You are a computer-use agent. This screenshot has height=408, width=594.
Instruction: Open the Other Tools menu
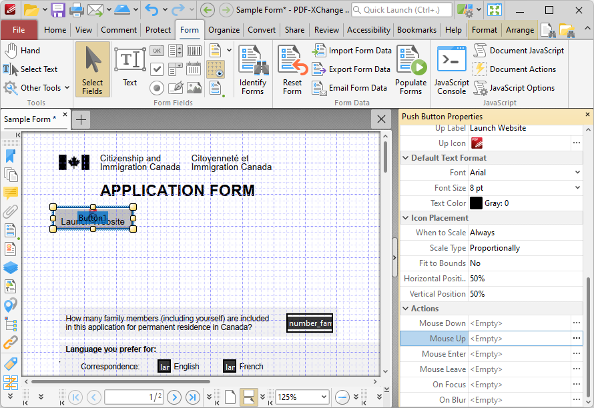tap(36, 88)
